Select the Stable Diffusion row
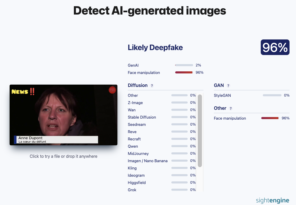 tap(161, 117)
